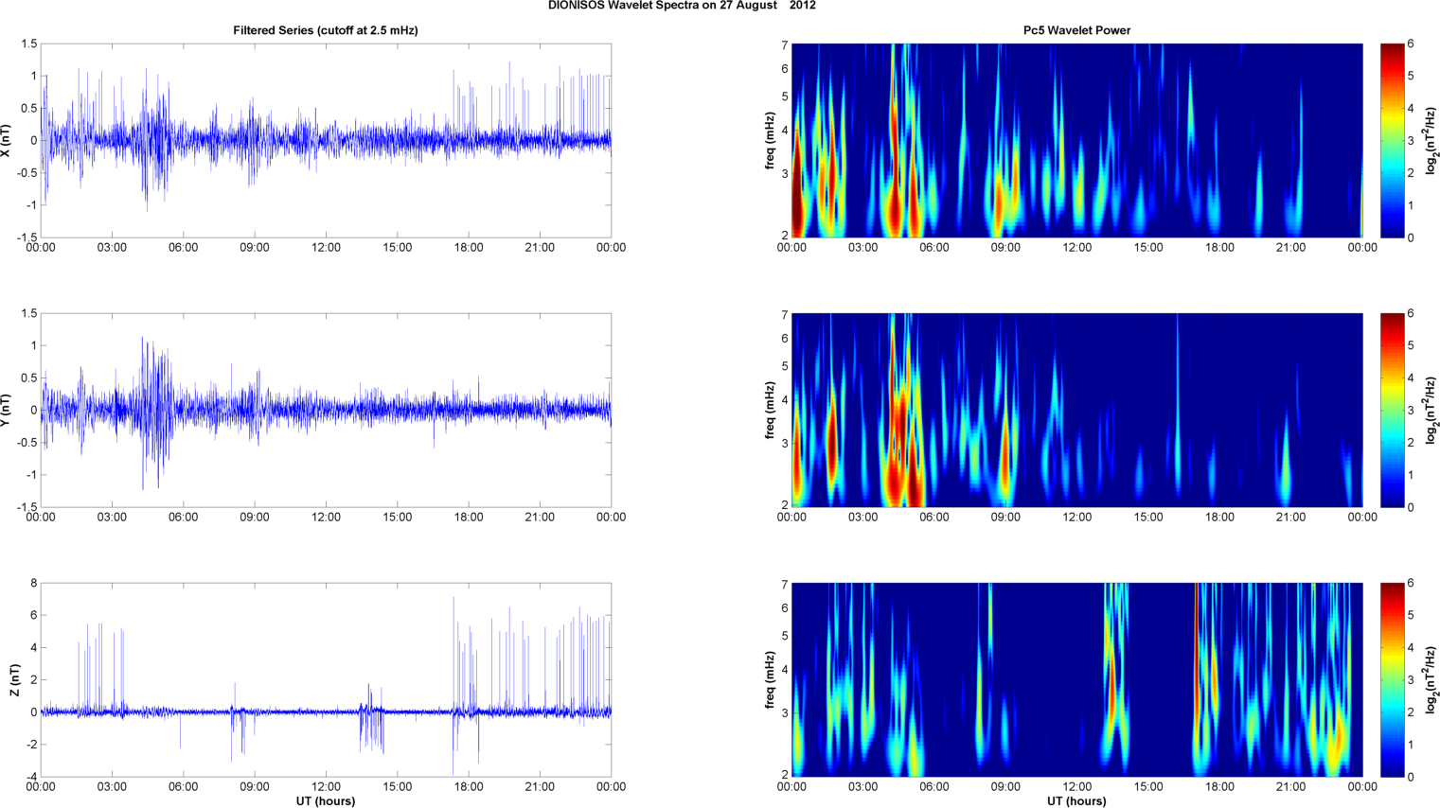This screenshot has height=808, width=1440.
Task: Click the log2(nT²/Hz) label of the Z color bar
Action: (1431, 680)
